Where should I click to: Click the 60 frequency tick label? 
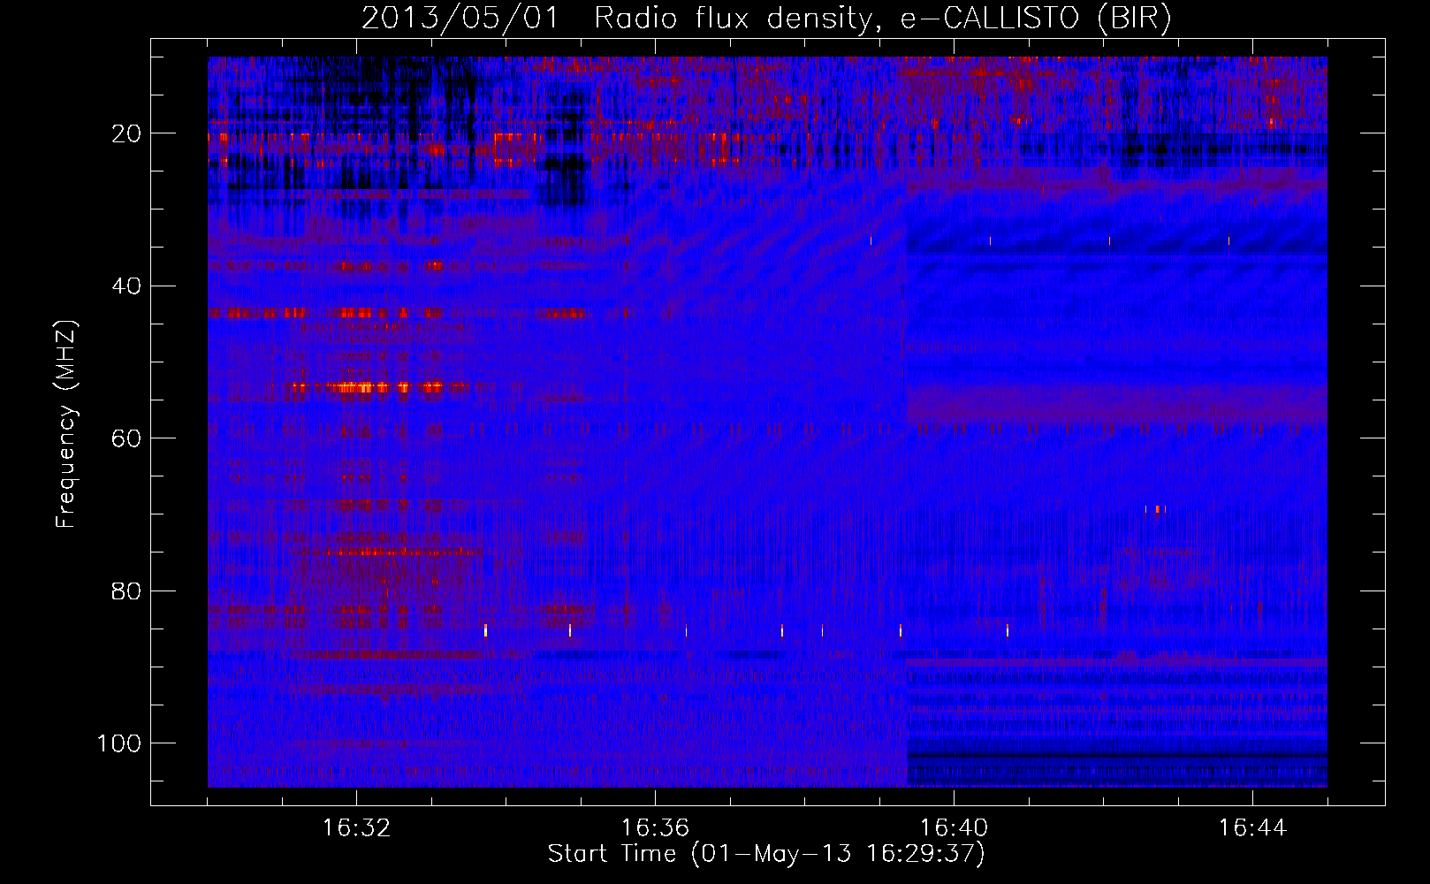tap(127, 438)
